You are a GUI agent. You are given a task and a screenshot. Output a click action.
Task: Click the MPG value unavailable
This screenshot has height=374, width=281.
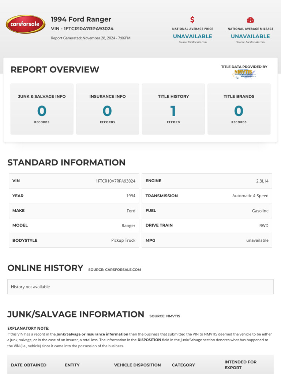(x=257, y=240)
